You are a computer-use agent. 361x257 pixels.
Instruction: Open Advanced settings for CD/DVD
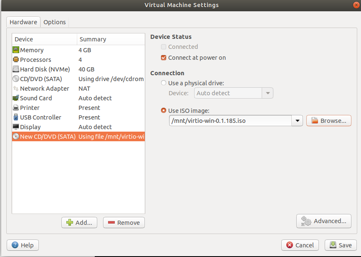tap(324, 221)
